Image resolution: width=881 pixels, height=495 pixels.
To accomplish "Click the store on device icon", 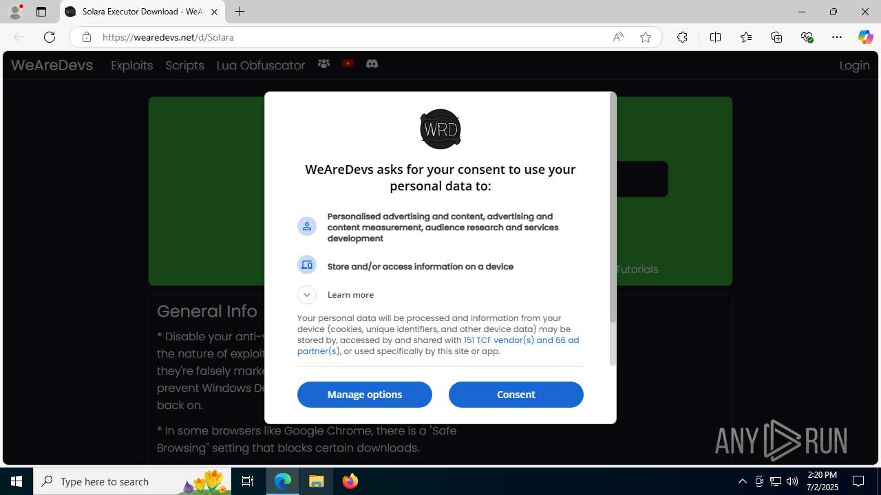I will click(307, 265).
